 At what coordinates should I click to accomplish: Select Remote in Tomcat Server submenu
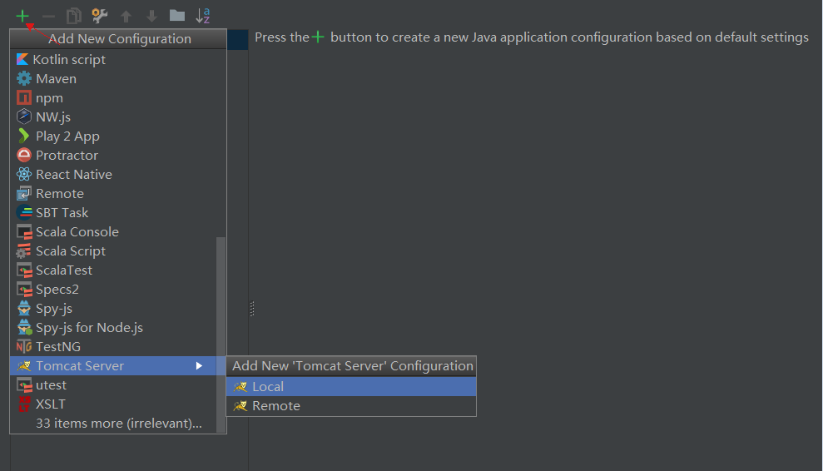[351, 406]
